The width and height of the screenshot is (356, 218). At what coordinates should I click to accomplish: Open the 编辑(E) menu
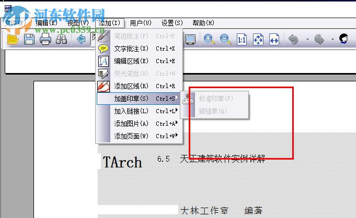[x=47, y=23]
